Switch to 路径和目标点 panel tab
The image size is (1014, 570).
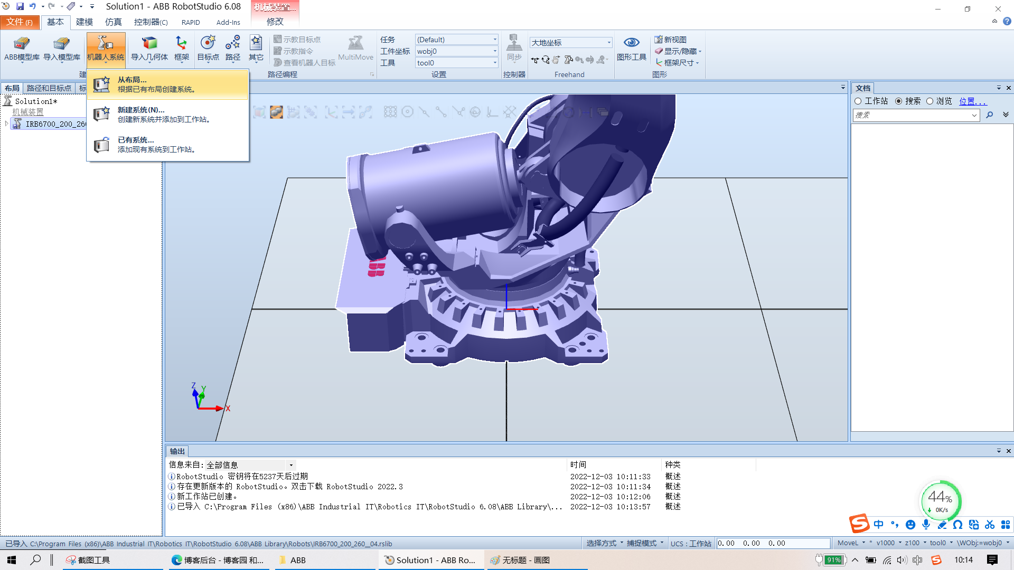click(x=49, y=88)
